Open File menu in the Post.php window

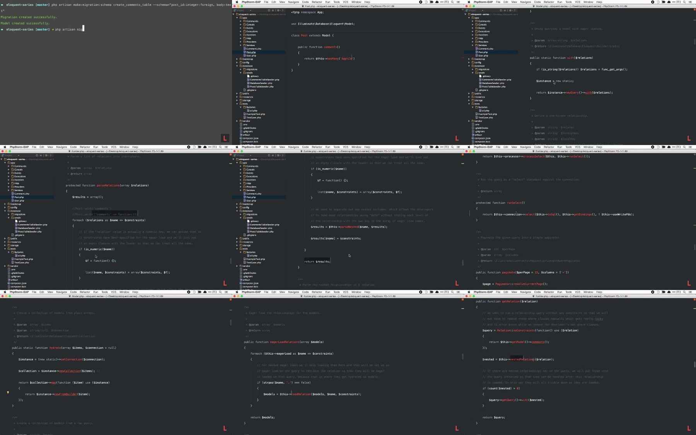(266, 2)
